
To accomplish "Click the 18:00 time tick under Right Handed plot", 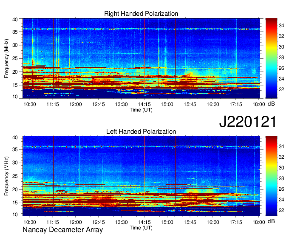I will click(259, 104).
